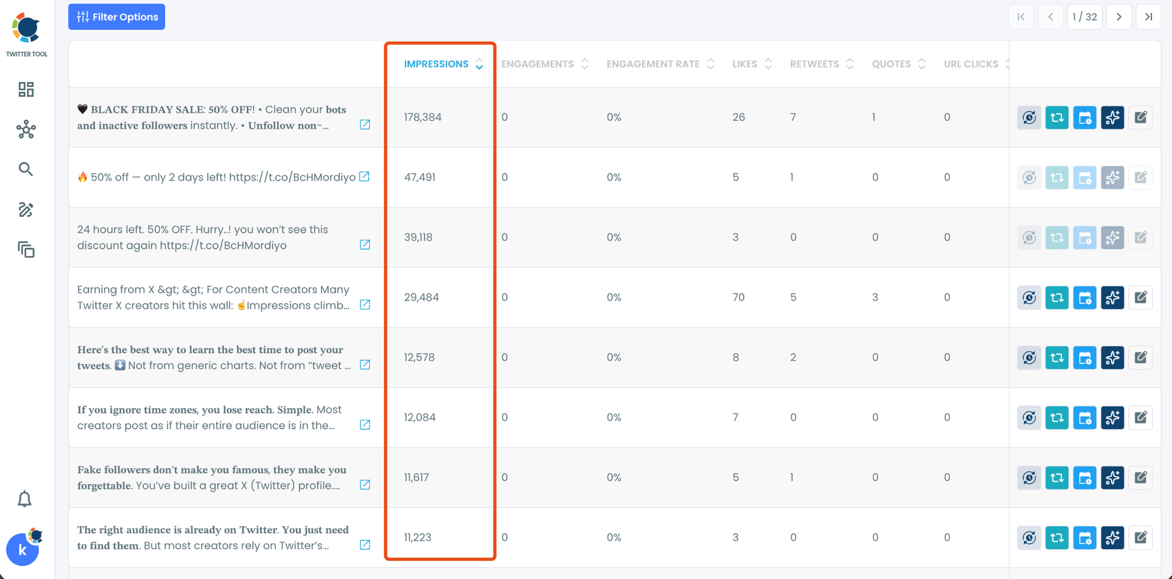The height and width of the screenshot is (579, 1172).
Task: Click edit icon for Fake followers tweet
Action: [x=1140, y=478]
